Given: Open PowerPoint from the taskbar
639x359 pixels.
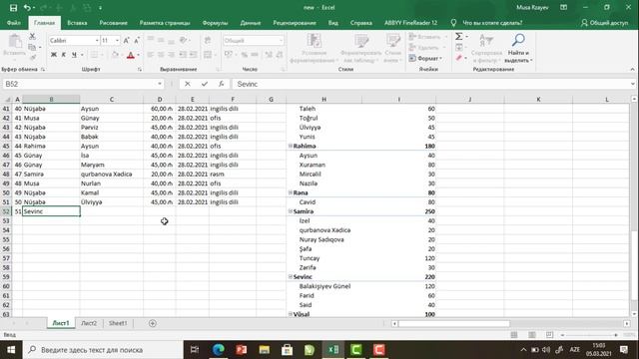Looking at the screenshot, I should tap(242, 350).
